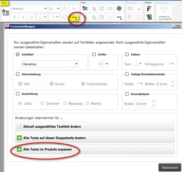Viewport: 182px width, 172px height.
Task: Click the add photo icon
Action: 85,8
